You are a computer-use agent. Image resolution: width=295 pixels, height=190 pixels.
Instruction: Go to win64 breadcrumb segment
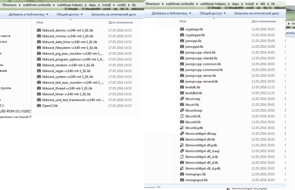121,5
